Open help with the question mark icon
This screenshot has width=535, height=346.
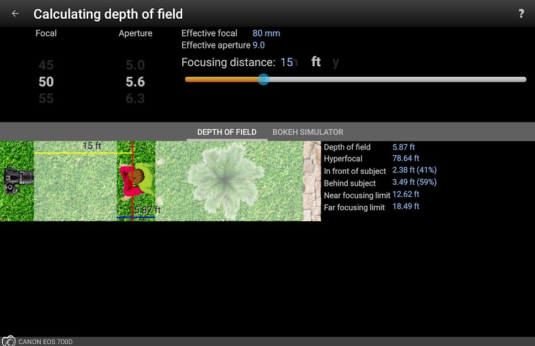pos(521,14)
